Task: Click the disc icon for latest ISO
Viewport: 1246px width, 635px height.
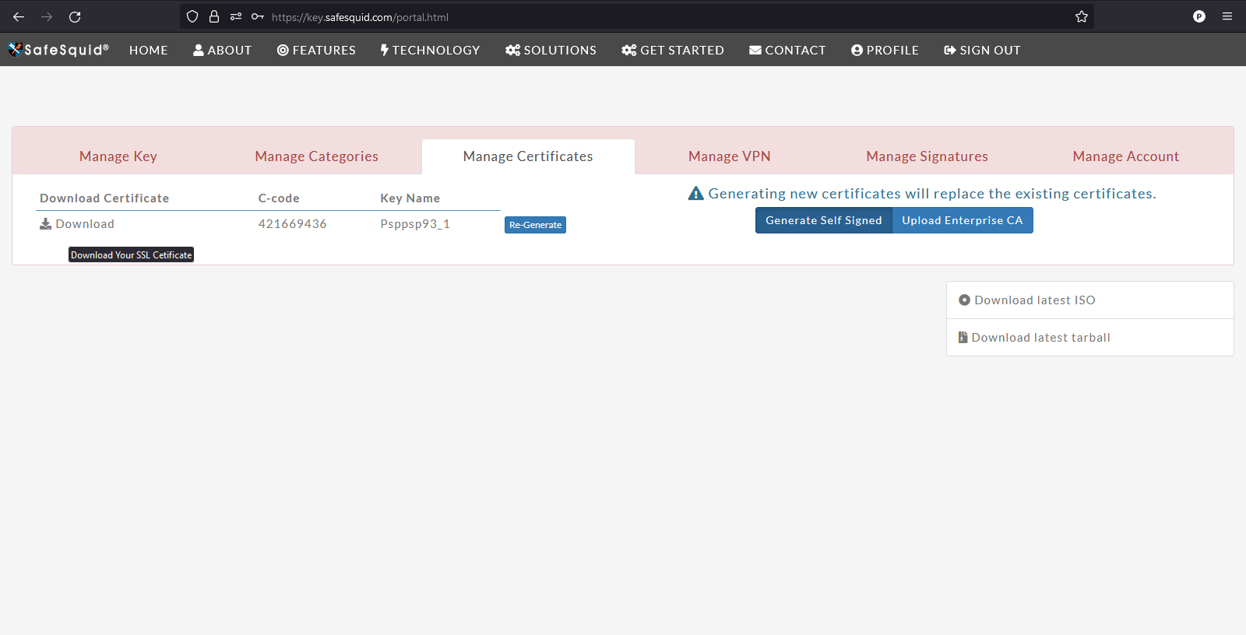Action: pyautogui.click(x=964, y=300)
